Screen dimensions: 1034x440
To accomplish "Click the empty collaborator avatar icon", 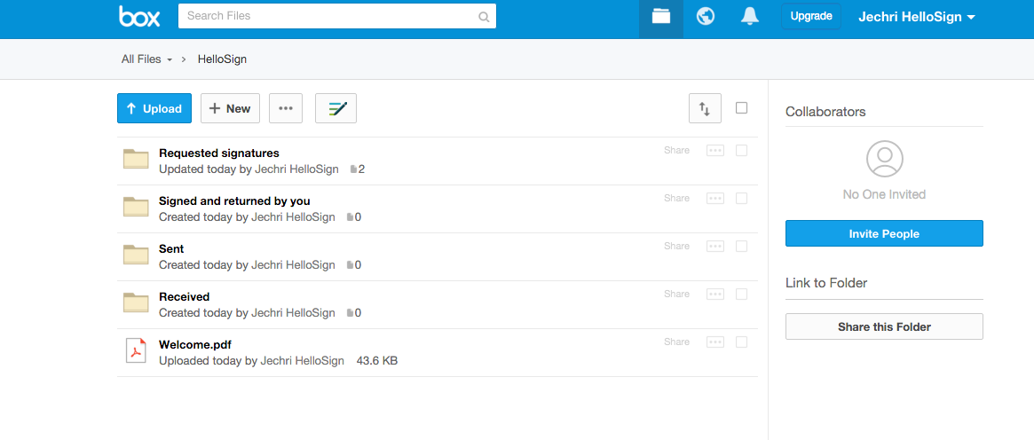I will [x=884, y=159].
